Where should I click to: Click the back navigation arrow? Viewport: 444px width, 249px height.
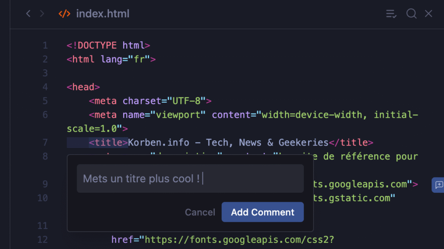pos(28,14)
